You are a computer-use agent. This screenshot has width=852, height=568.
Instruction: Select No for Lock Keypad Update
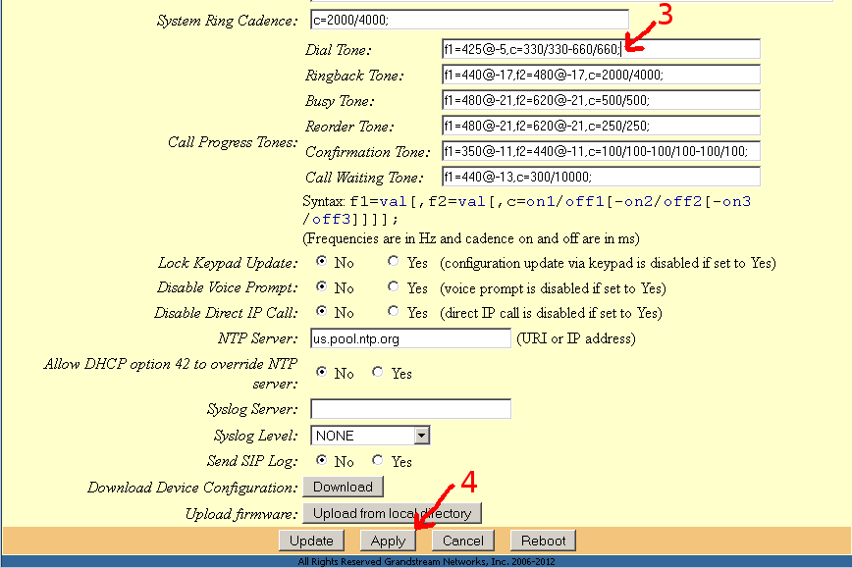click(321, 262)
